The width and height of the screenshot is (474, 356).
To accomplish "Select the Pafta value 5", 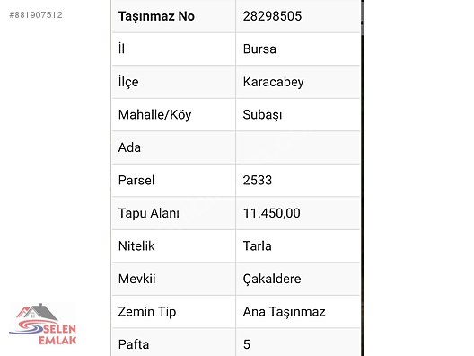I will click(246, 344).
